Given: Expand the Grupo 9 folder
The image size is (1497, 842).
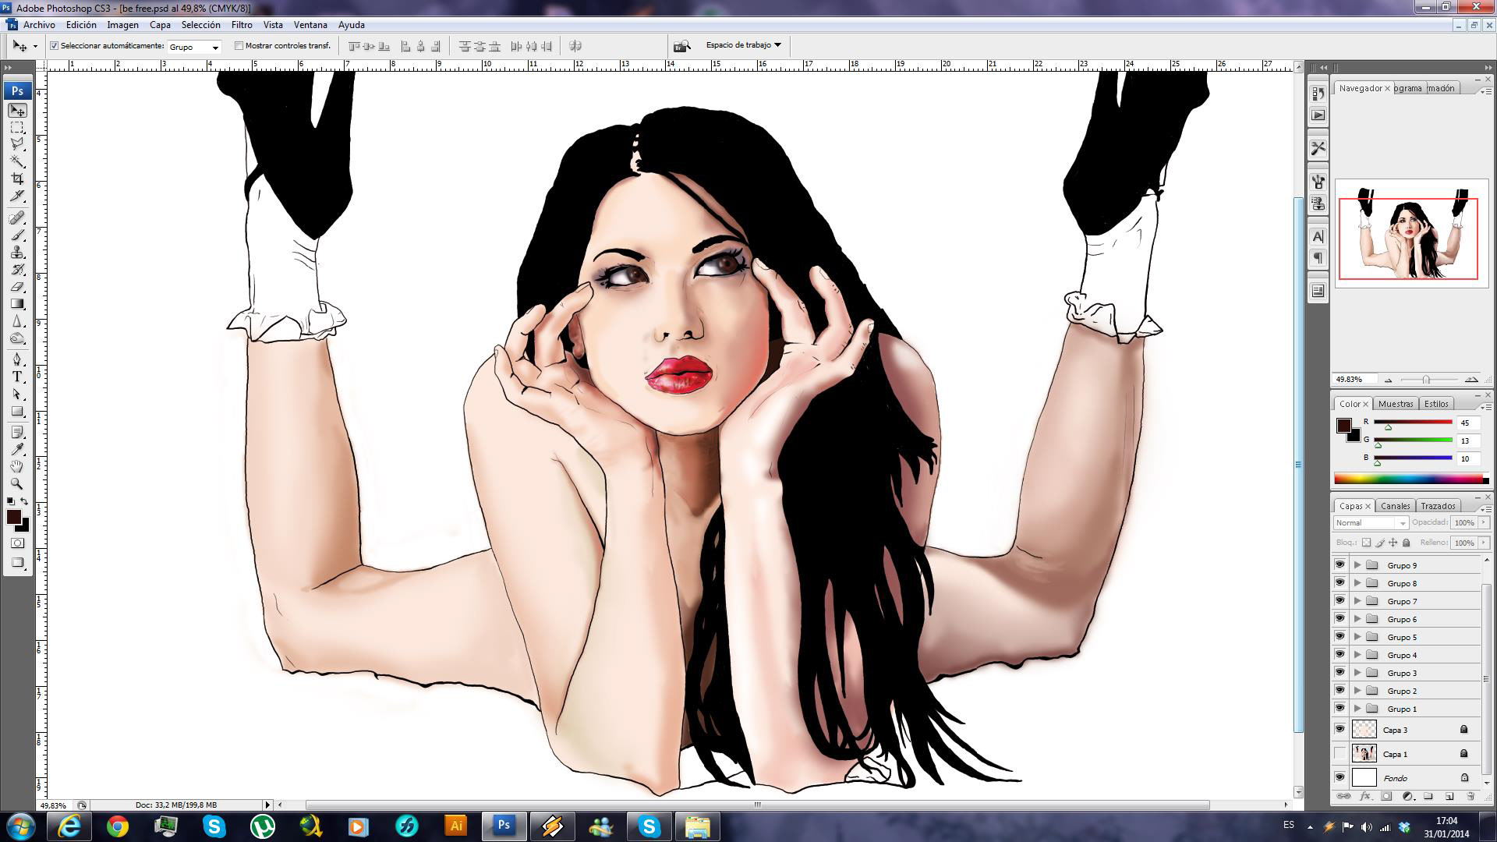Looking at the screenshot, I should pos(1357,565).
